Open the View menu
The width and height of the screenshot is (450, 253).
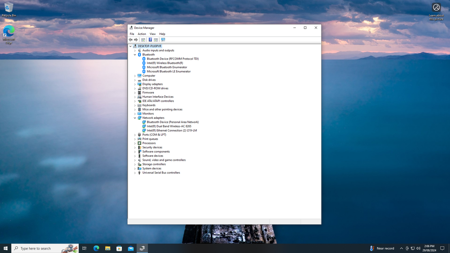click(x=153, y=34)
